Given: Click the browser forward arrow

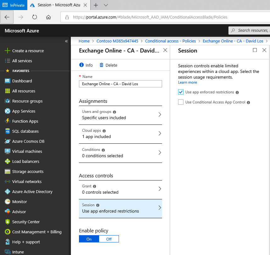Looking at the screenshot, I should click(21, 17).
